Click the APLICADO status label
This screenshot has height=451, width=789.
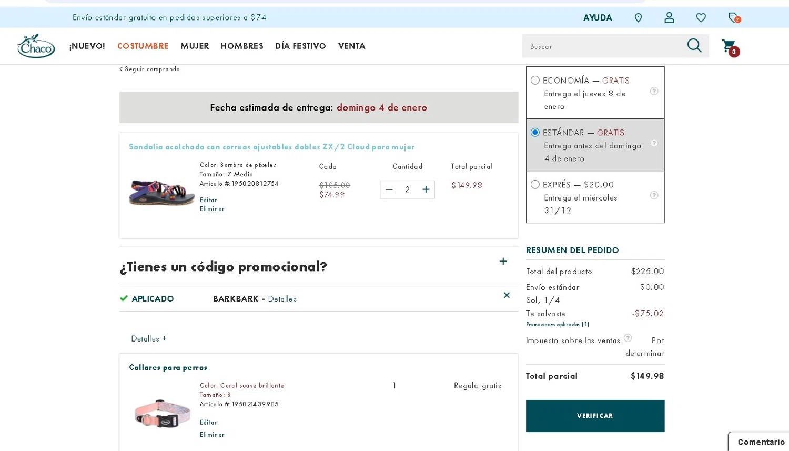pyautogui.click(x=153, y=299)
